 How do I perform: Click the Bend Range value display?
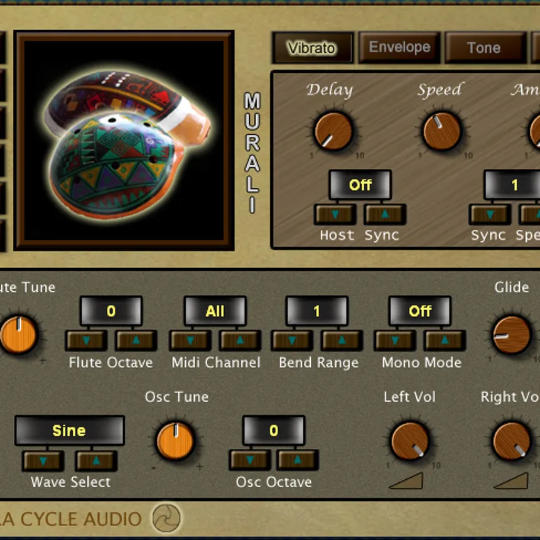(317, 311)
